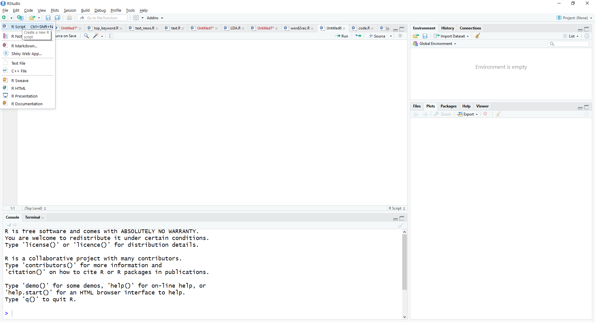Refresh the Environment pane
Image resolution: width=595 pixels, height=322 pixels.
click(x=587, y=36)
